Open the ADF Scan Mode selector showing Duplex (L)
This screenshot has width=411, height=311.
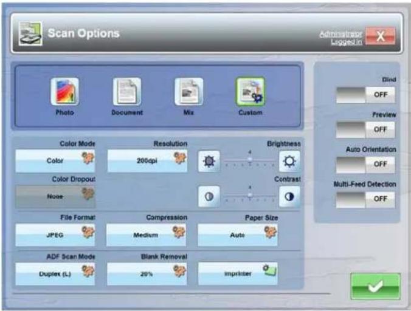[55, 274]
